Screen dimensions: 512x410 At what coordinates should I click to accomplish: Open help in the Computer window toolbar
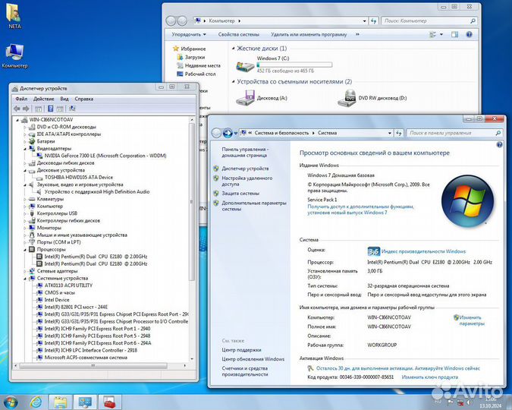point(470,34)
